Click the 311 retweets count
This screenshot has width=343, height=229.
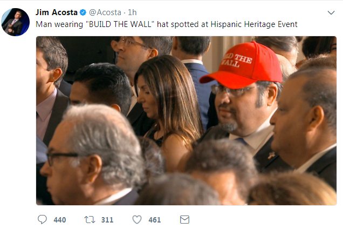pos(107,220)
